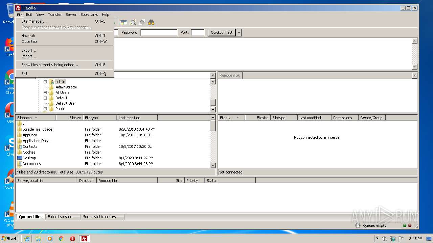
Task: Open the local site path dropdown
Action: pos(213,75)
